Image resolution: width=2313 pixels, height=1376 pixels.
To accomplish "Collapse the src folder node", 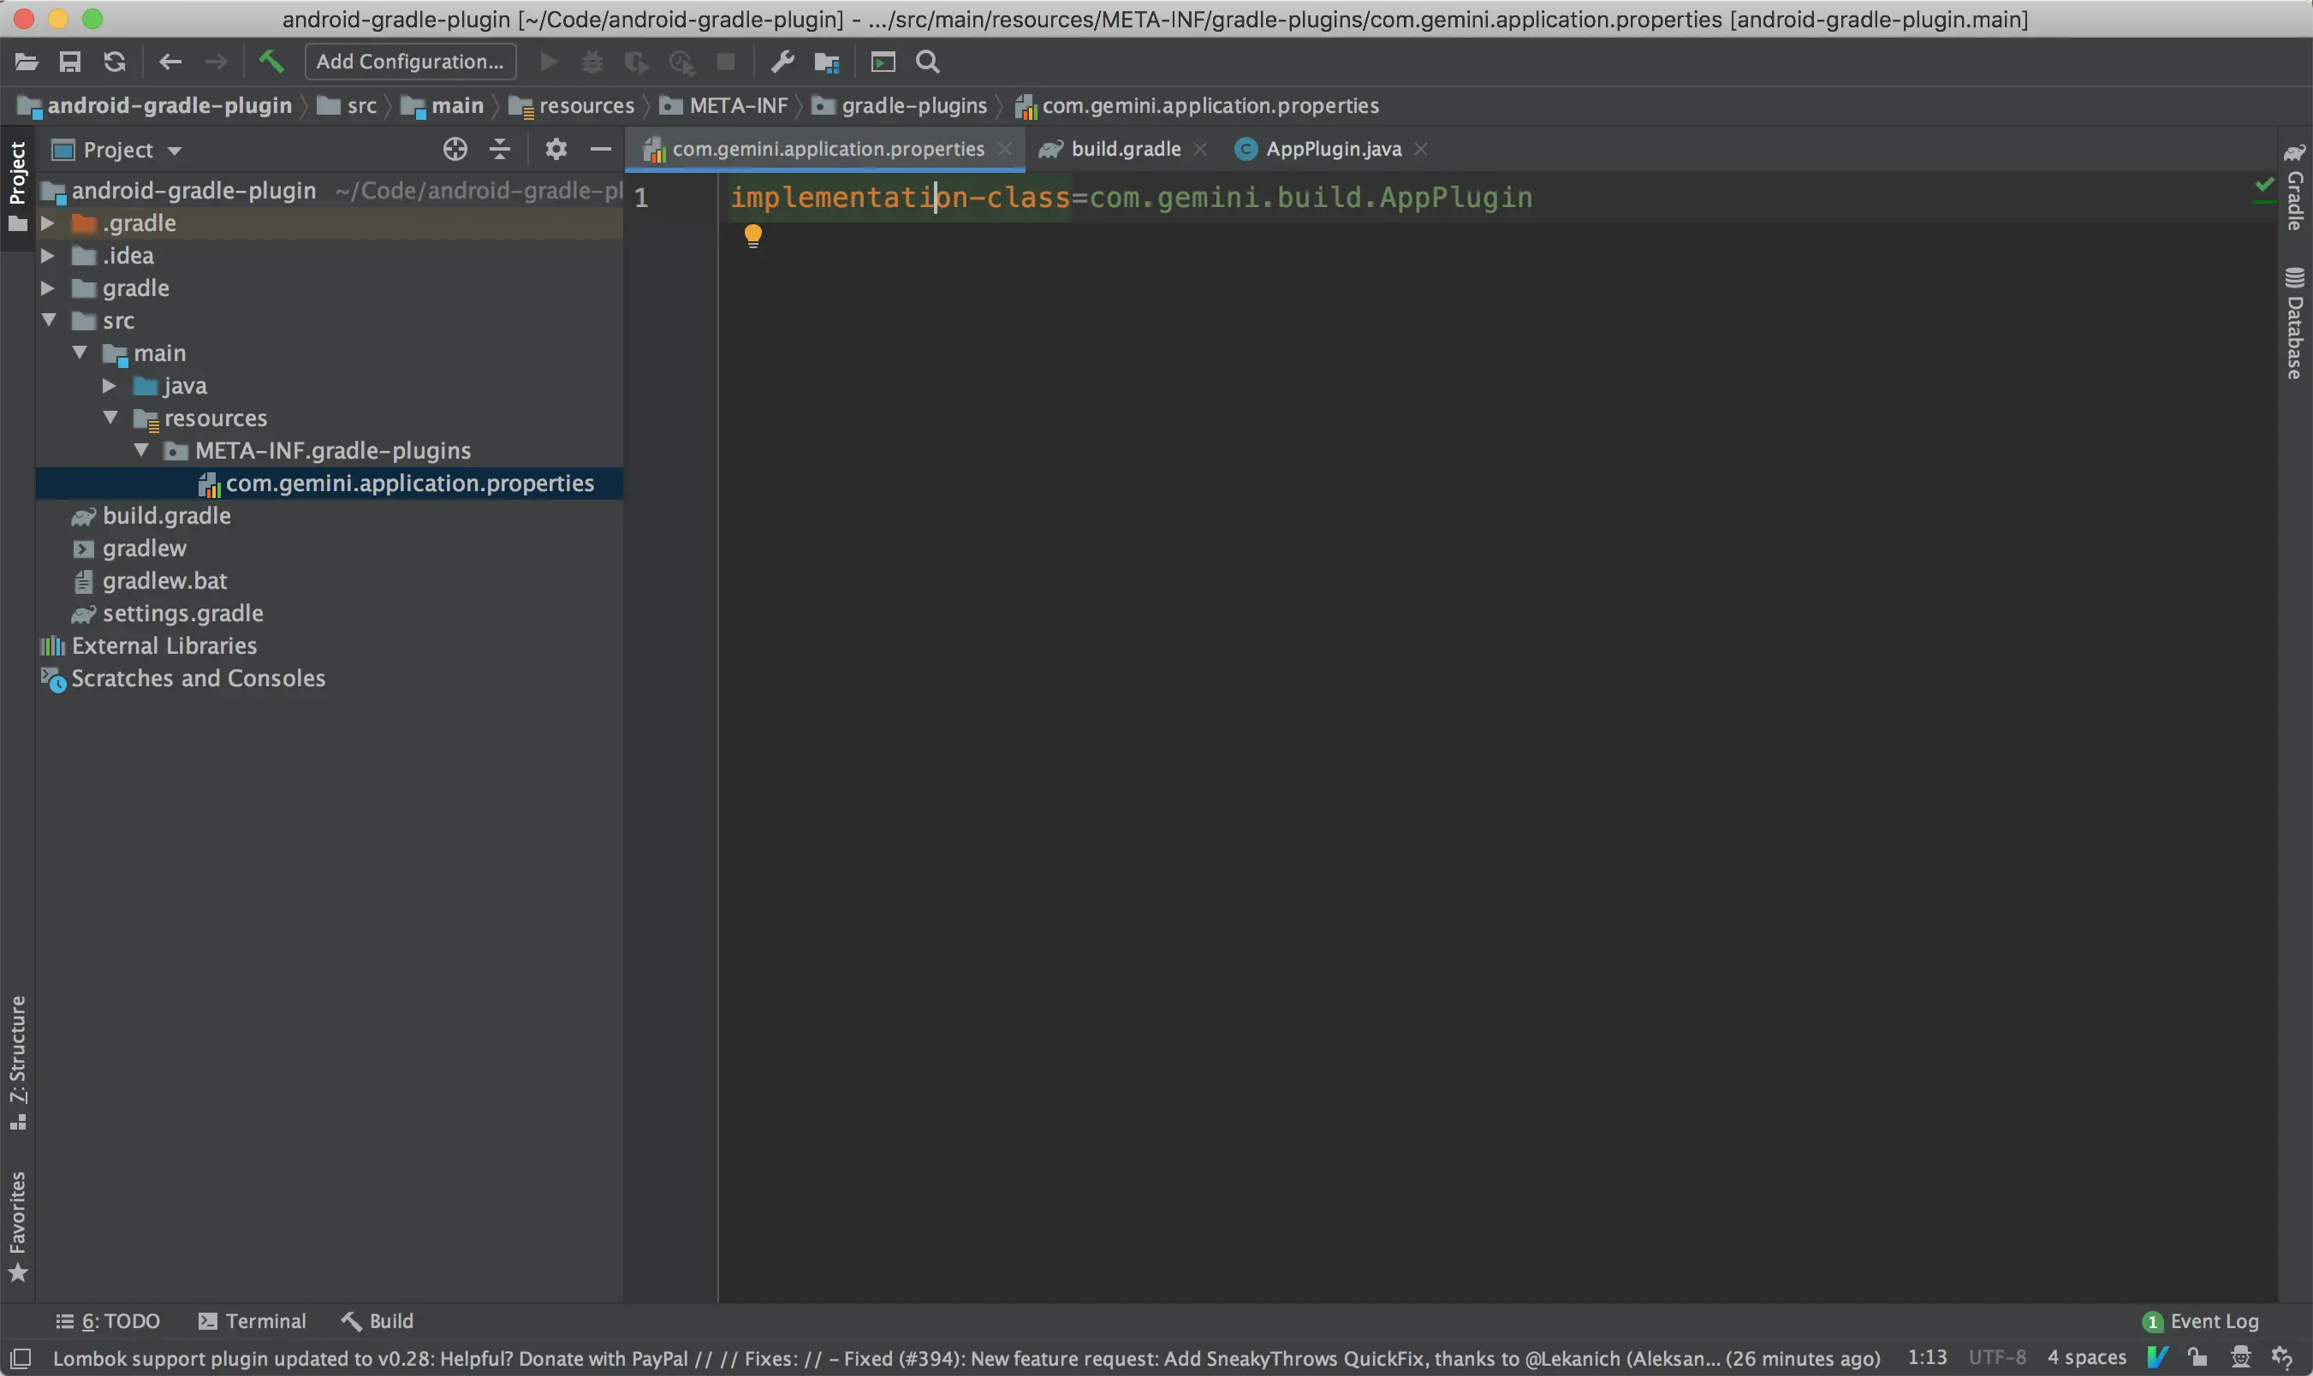I will (x=49, y=321).
